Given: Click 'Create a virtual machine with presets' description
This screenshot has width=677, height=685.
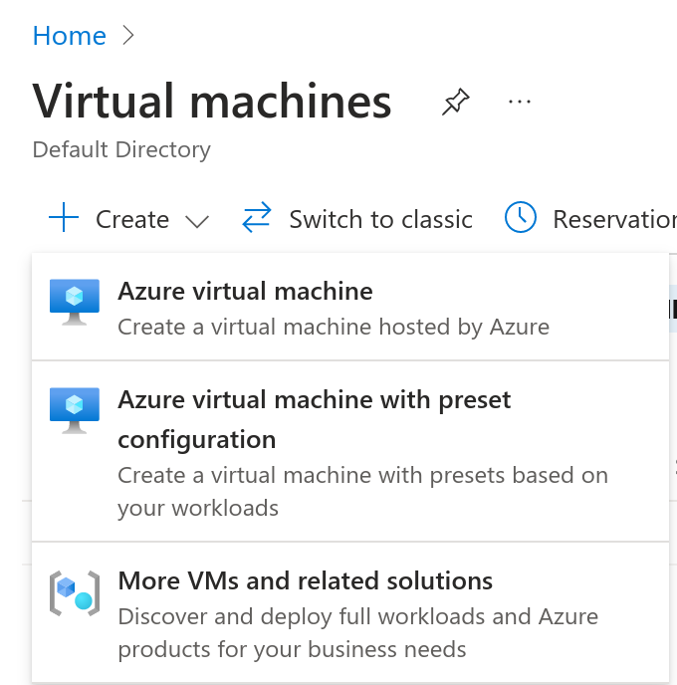Looking at the screenshot, I should click(362, 492).
